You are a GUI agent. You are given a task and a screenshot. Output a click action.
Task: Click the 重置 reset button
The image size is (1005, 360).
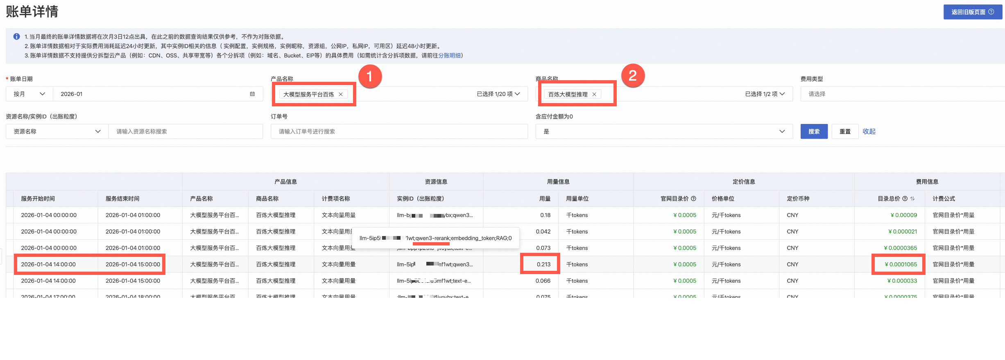pyautogui.click(x=845, y=131)
